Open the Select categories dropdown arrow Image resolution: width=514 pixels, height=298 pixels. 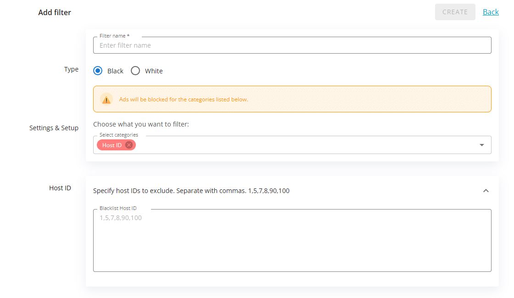481,145
